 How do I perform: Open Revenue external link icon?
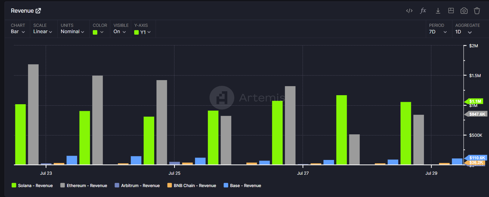[38, 11]
